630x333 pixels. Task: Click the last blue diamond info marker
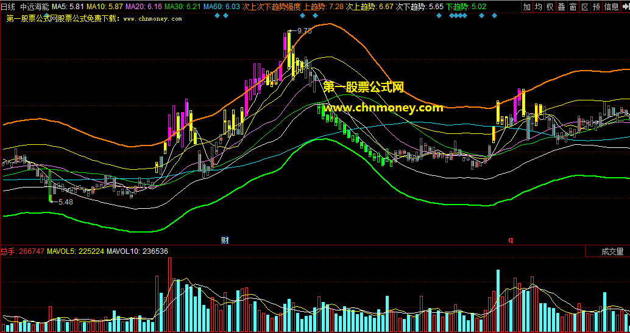(495, 16)
